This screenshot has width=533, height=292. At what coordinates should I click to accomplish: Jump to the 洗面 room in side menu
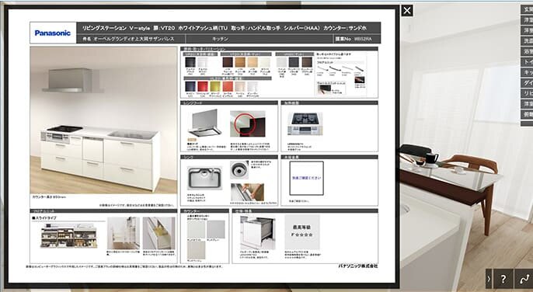click(x=527, y=41)
